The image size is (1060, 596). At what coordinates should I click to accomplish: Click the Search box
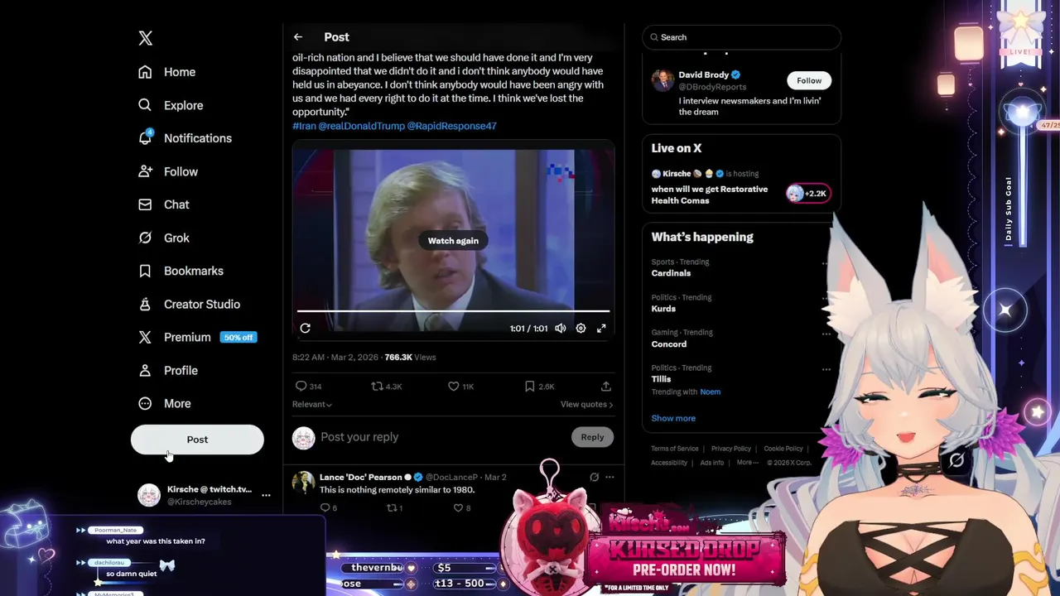click(x=741, y=37)
